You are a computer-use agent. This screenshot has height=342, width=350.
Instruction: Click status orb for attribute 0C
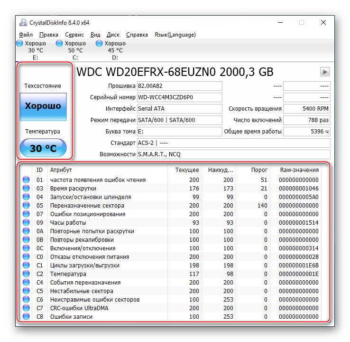(26, 248)
